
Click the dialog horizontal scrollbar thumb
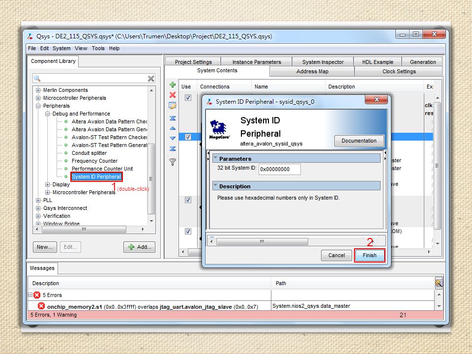pos(262,241)
